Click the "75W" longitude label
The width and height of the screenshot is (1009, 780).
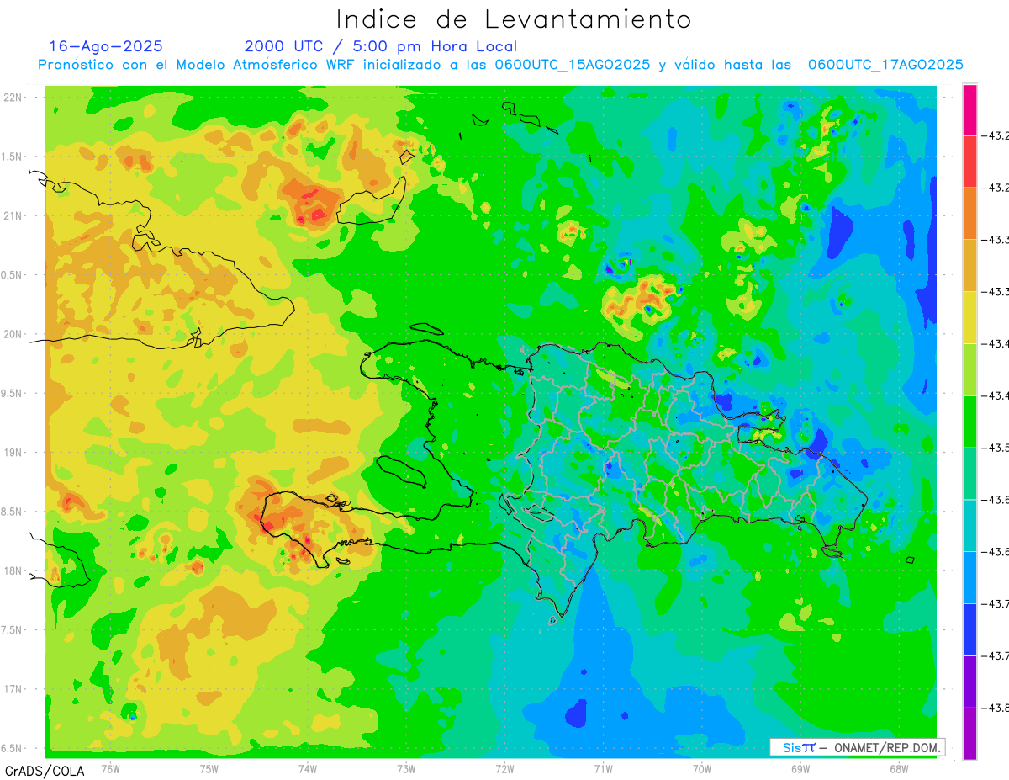coord(209,768)
